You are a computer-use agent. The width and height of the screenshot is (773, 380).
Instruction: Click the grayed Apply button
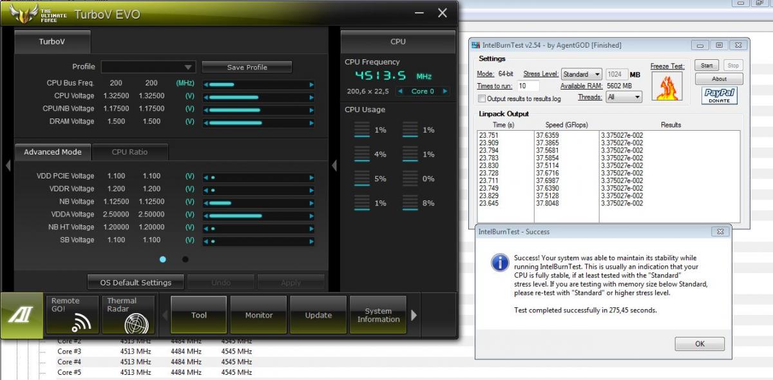(291, 282)
